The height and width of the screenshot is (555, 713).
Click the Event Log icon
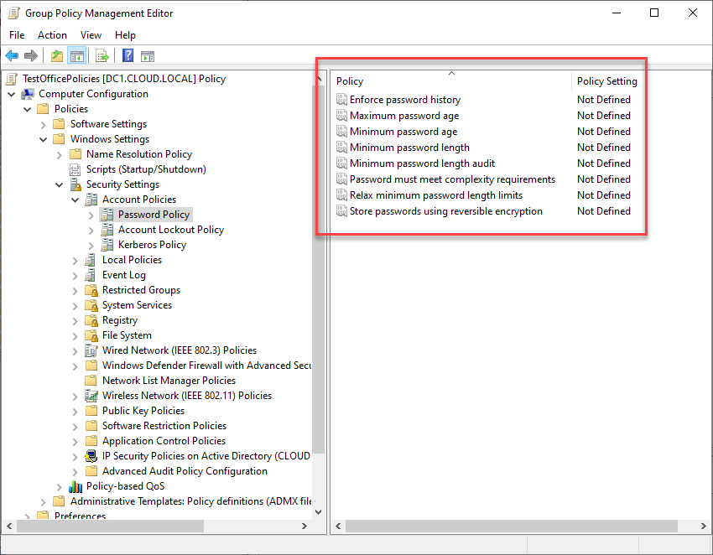(91, 275)
